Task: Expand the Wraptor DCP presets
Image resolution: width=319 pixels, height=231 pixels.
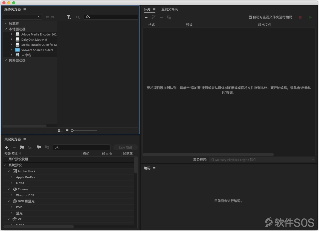Action: [12, 195]
